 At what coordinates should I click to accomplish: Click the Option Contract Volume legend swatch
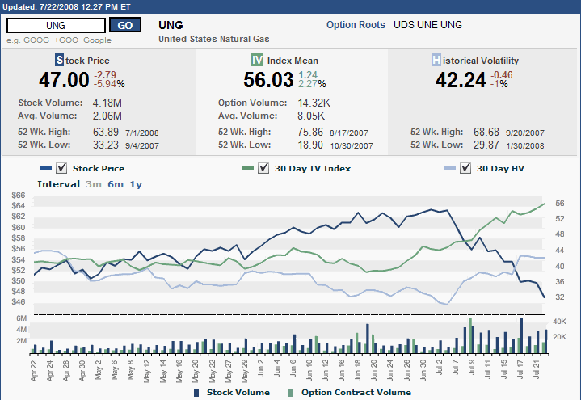[291, 393]
